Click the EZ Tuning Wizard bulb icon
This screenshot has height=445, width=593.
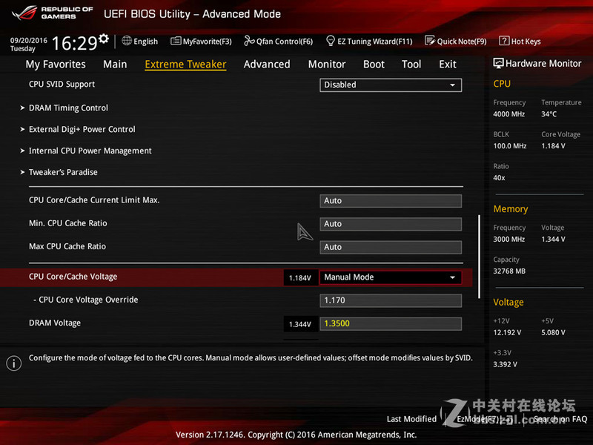tap(330, 41)
